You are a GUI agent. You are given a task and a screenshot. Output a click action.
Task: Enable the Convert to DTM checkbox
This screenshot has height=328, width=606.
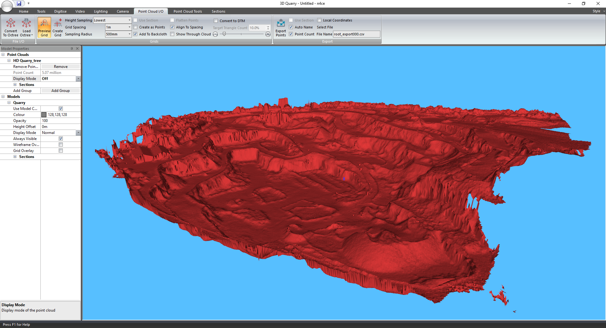pos(216,21)
